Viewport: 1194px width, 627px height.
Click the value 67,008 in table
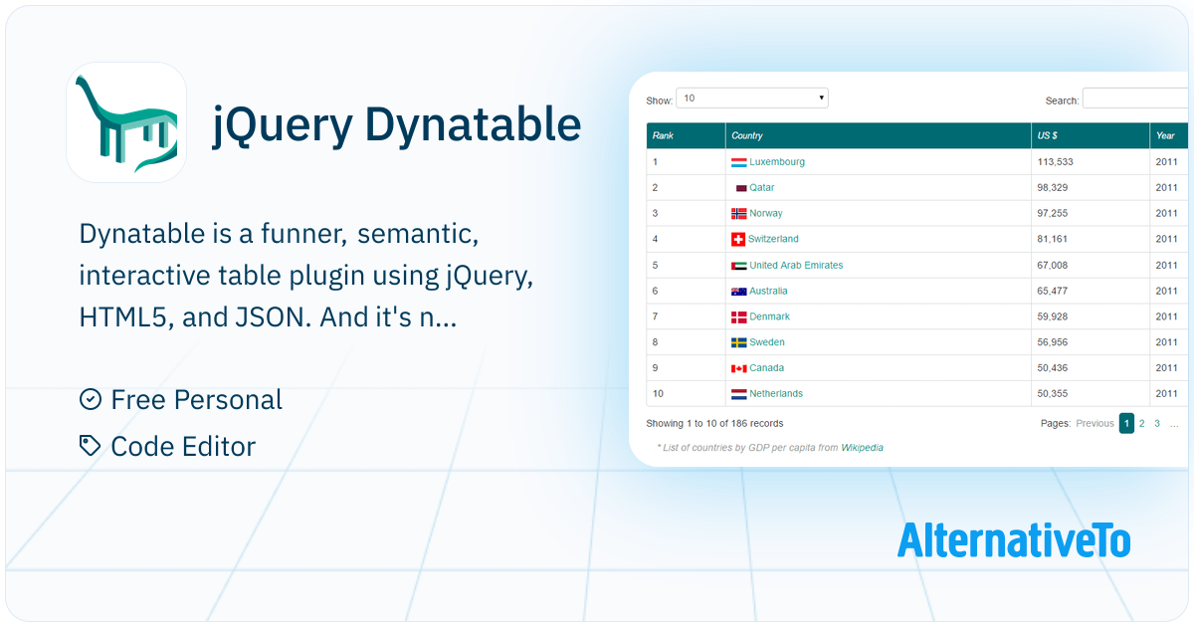pyautogui.click(x=1053, y=266)
